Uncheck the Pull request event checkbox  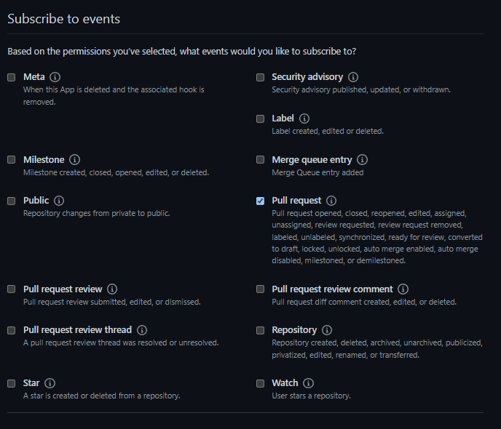(261, 201)
